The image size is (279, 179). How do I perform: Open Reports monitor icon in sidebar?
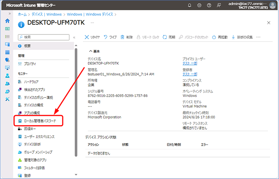click(7, 68)
